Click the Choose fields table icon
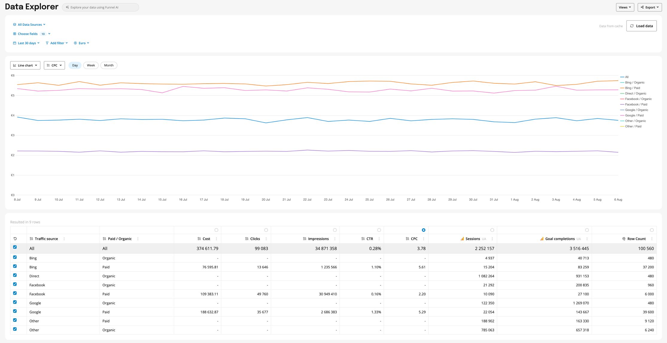This screenshot has width=667, height=343. (x=14, y=34)
